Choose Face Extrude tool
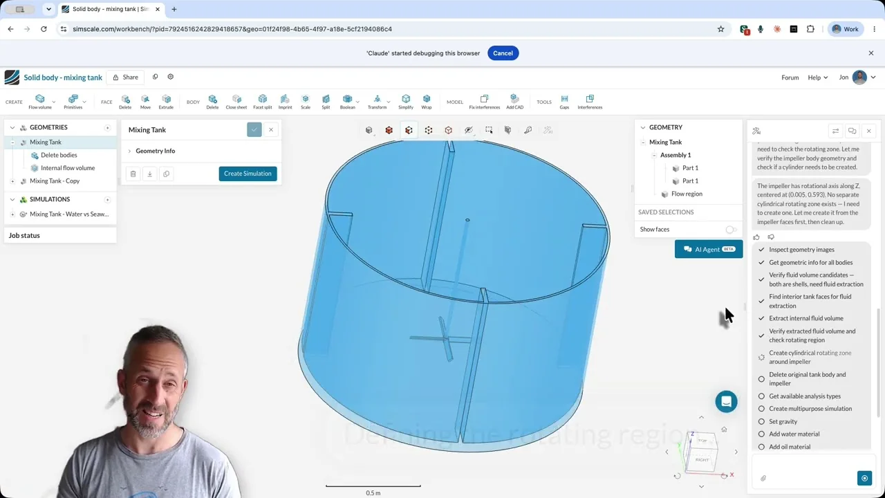The image size is (885, 498). (166, 102)
